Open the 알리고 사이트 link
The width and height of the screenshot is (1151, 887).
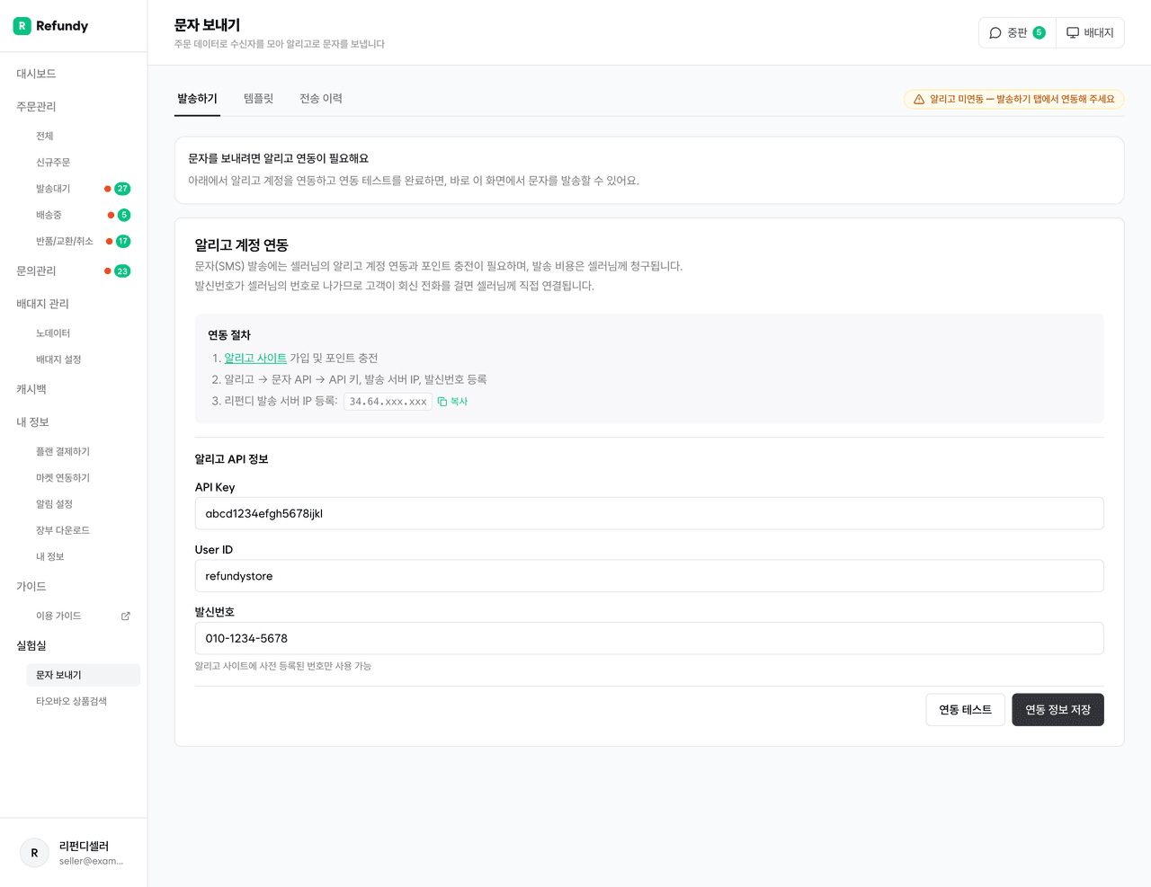tap(255, 358)
